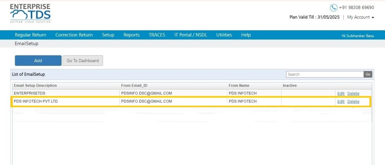Click the From Email_ID column header

pyautogui.click(x=134, y=86)
